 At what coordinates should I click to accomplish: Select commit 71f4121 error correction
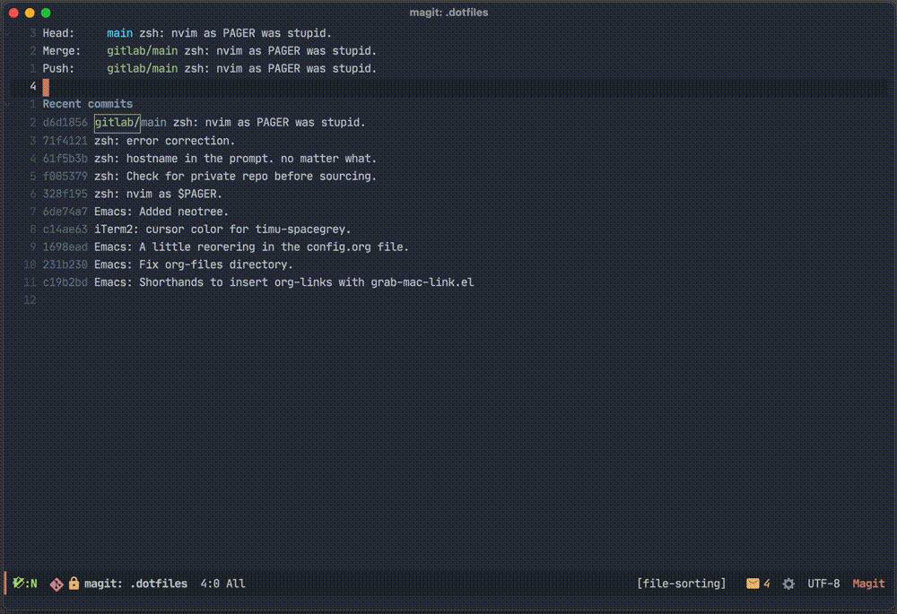138,141
